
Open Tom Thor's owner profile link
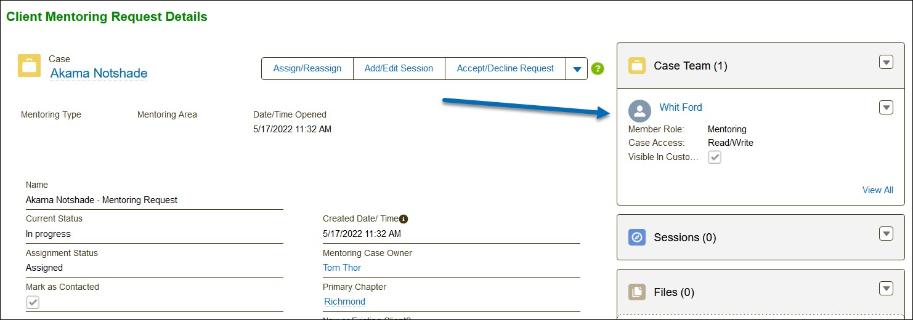tap(342, 268)
